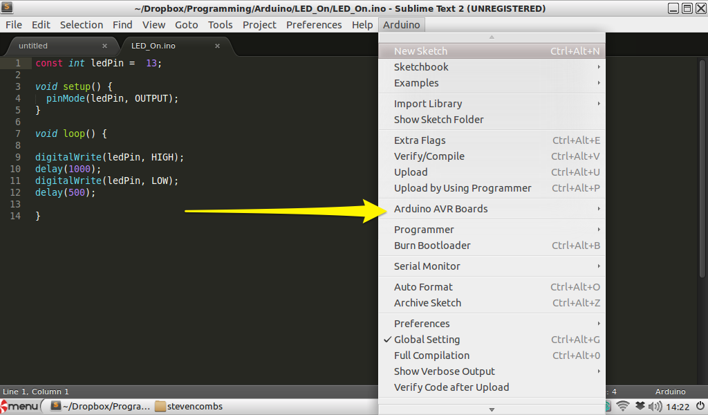Select Show Sketch Folder
Image resolution: width=708 pixels, height=415 pixels.
point(492,120)
